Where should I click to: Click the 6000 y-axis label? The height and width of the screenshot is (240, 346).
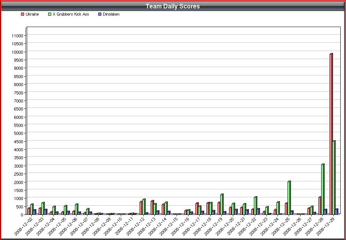(x=18, y=117)
